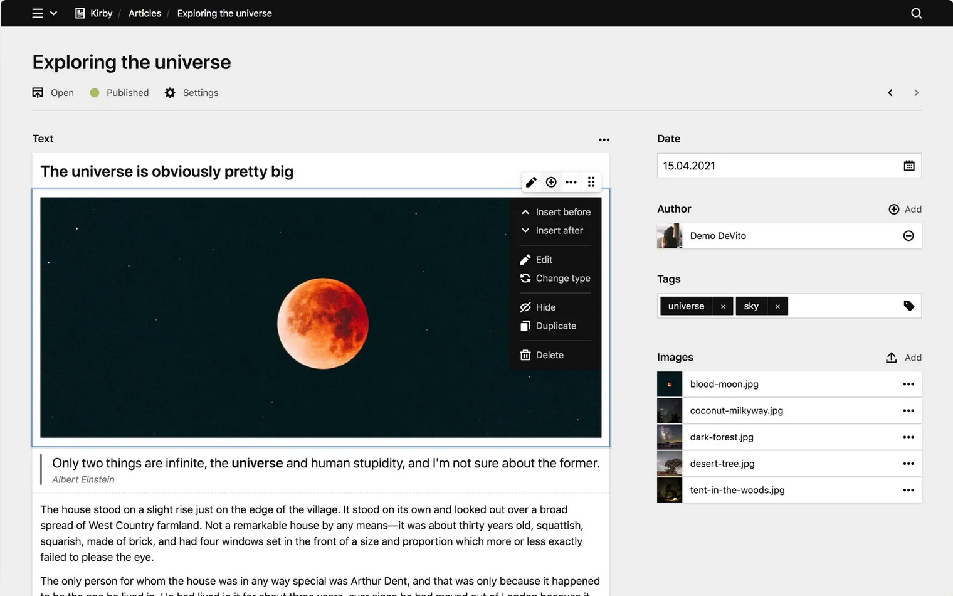The height and width of the screenshot is (596, 953).
Task: Open options menu for blood-moon.jpg
Action: coord(908,384)
